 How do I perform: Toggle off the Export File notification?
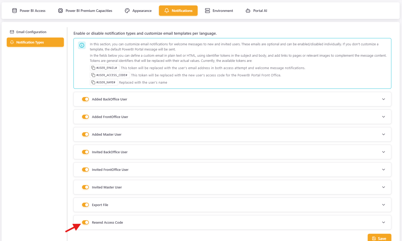click(85, 205)
